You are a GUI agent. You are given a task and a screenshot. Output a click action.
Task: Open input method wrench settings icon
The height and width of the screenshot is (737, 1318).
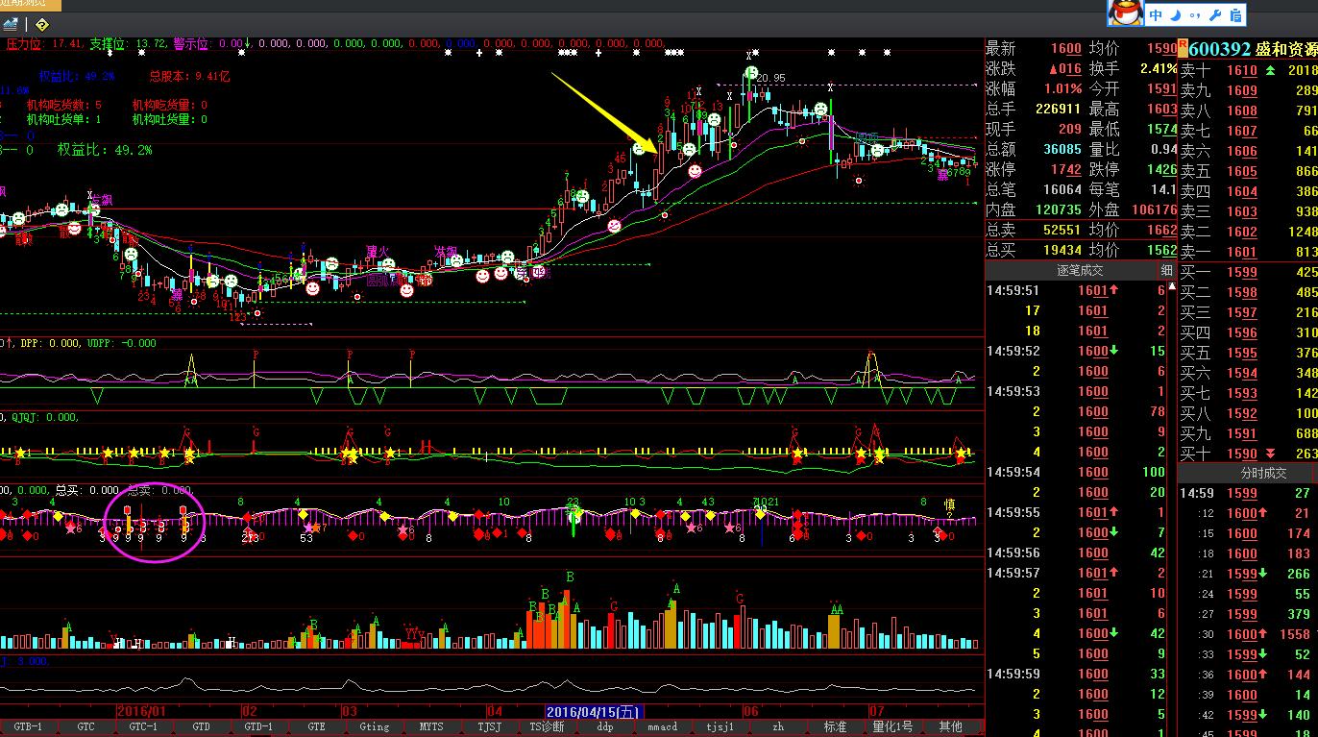1214,14
